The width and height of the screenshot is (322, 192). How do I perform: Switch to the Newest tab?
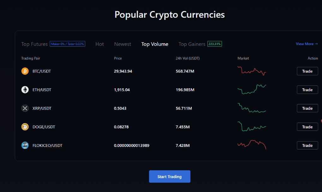[x=122, y=44]
